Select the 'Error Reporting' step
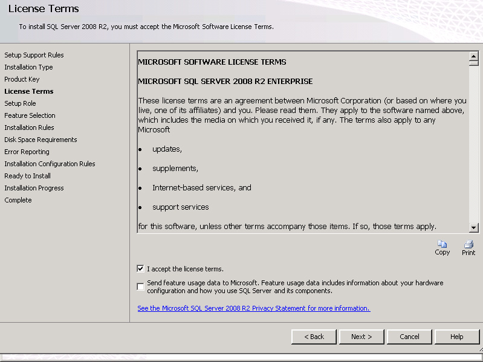Viewport: 483px width, 362px height. [27, 152]
